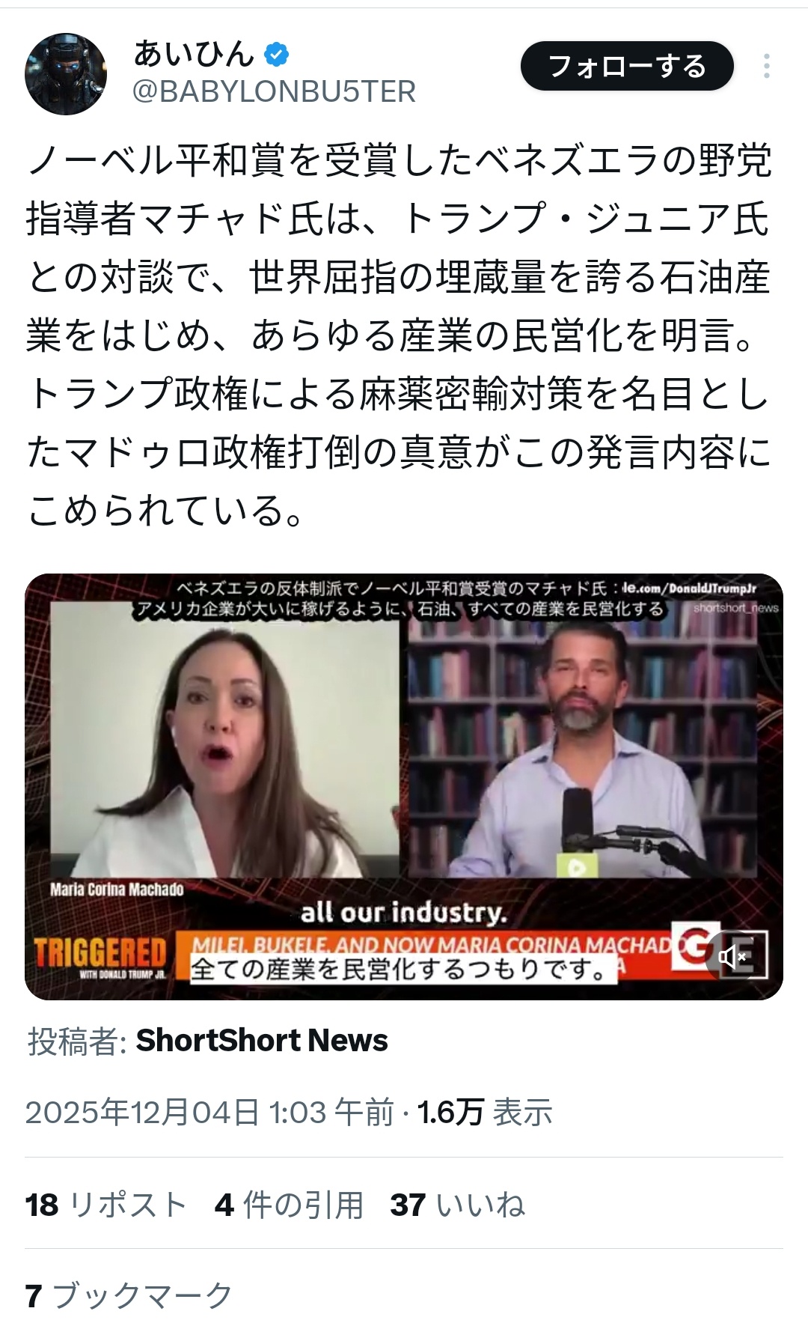This screenshot has width=808, height=1332.
Task: Open the 1.6万 表示 view count
Action: pos(485,1112)
